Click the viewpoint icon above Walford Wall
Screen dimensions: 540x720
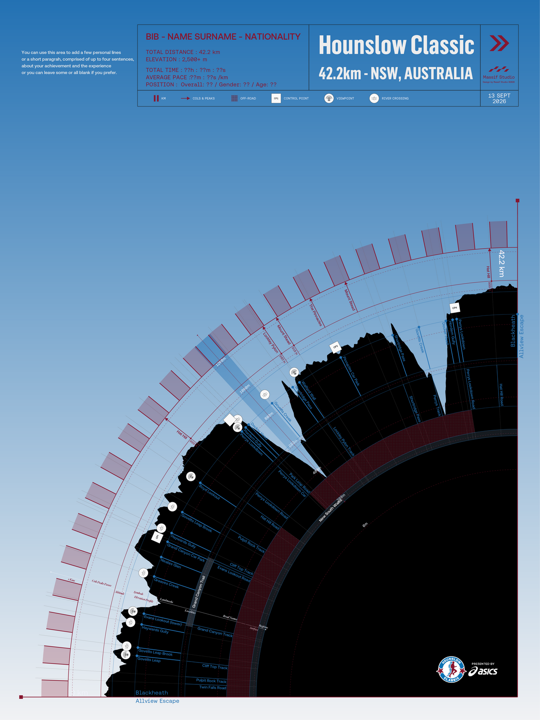(294, 372)
